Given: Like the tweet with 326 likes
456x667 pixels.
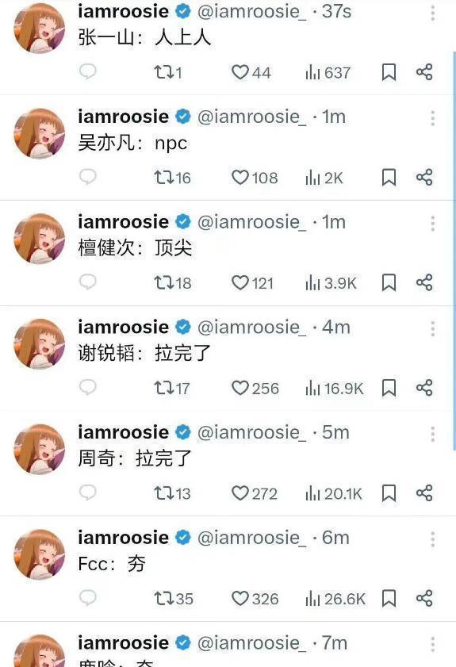Looking at the screenshot, I should (x=255, y=599).
